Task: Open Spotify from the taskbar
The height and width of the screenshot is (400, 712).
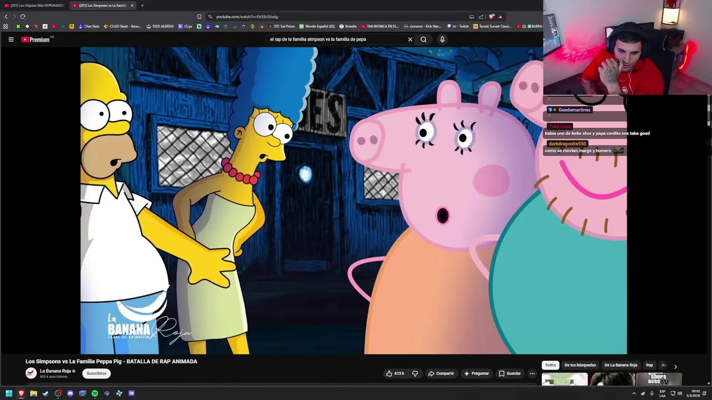Action: (x=95, y=393)
